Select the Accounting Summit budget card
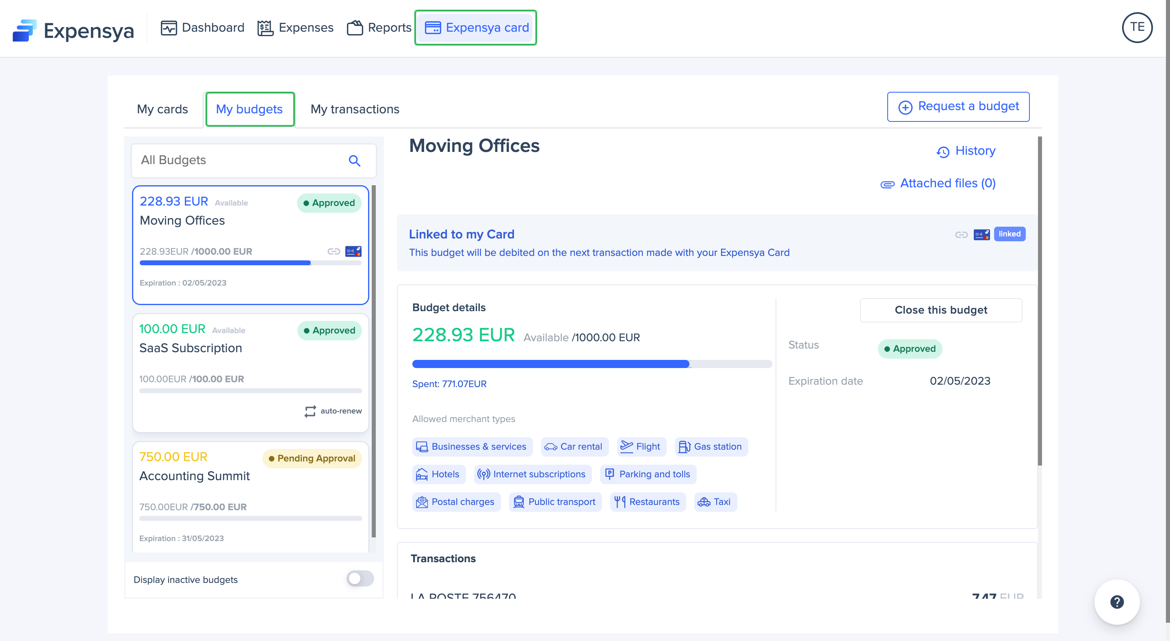 250,495
